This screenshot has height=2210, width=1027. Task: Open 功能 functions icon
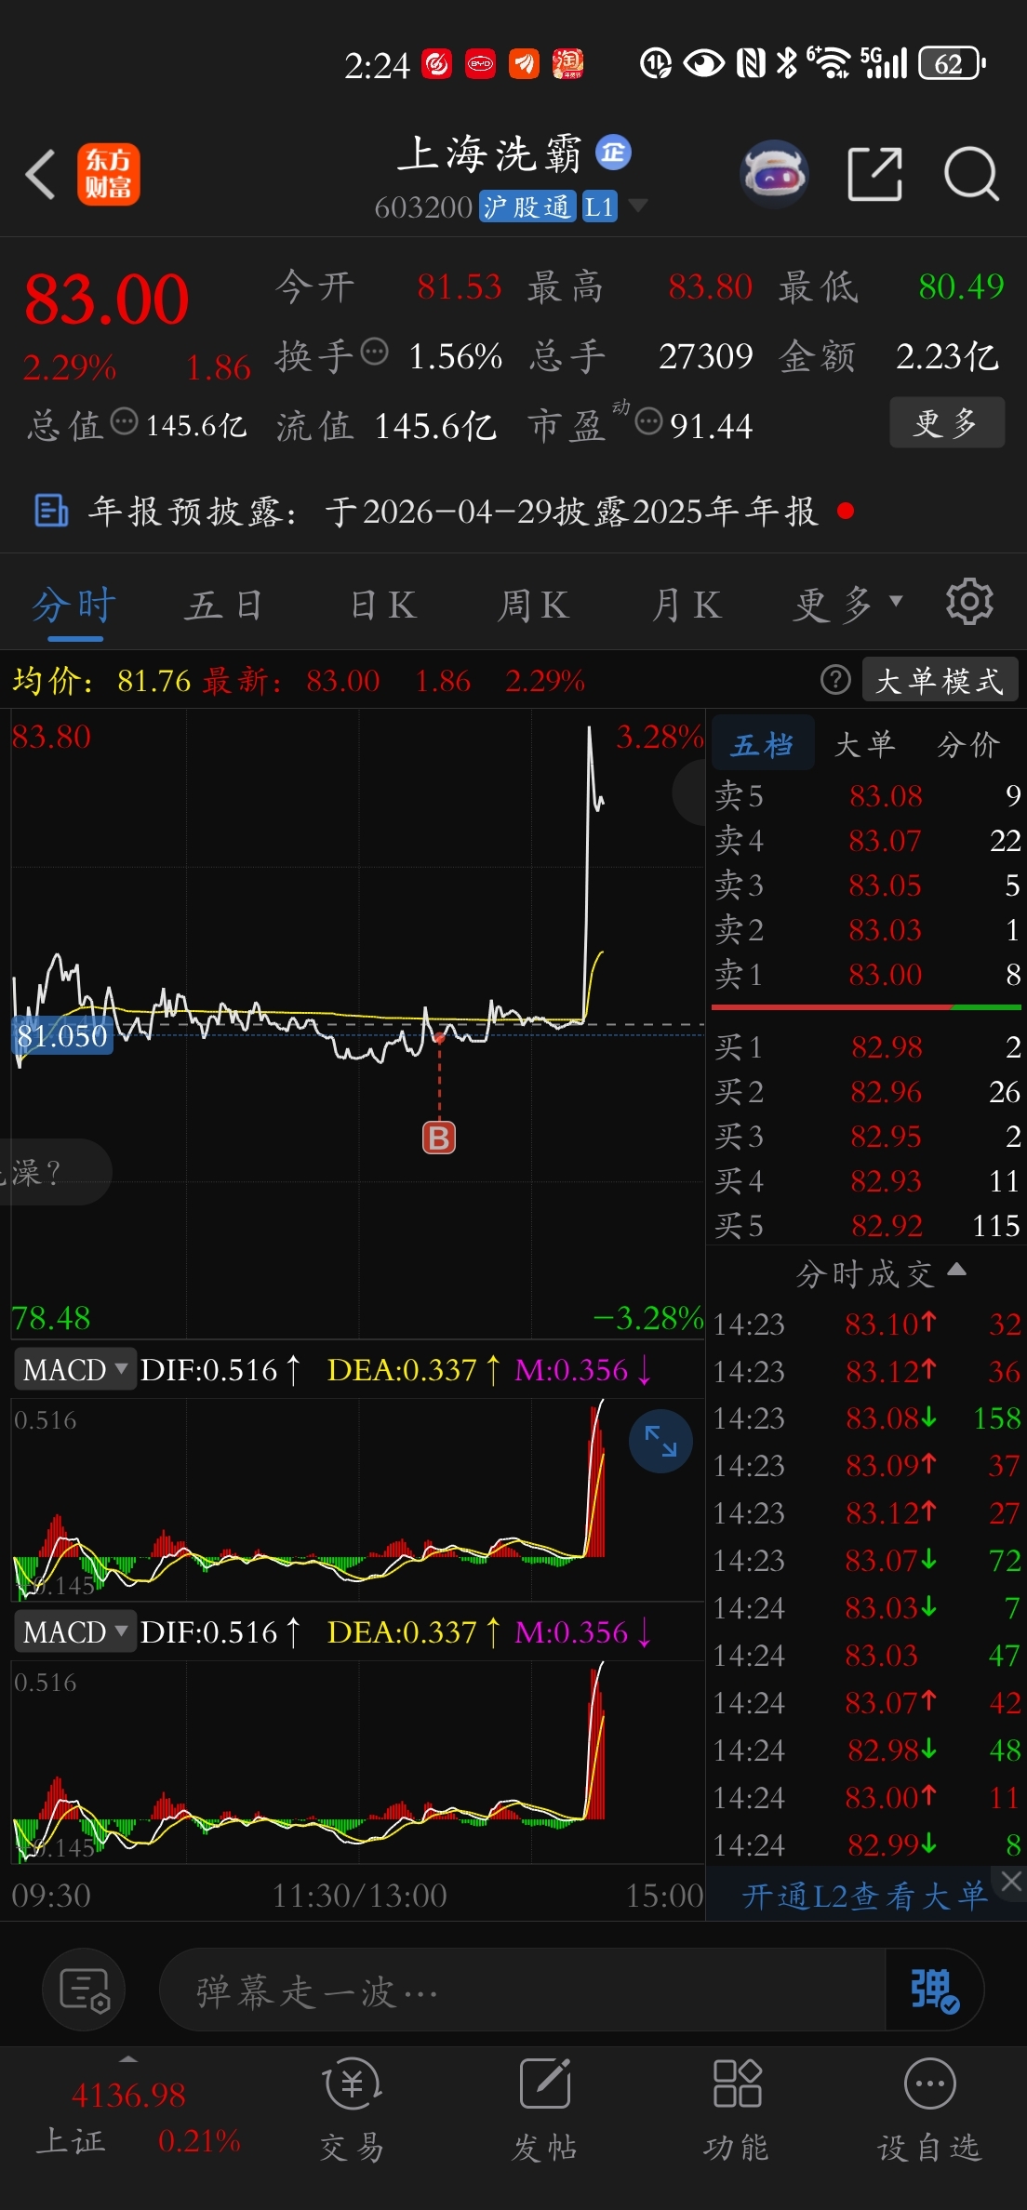click(x=737, y=2108)
